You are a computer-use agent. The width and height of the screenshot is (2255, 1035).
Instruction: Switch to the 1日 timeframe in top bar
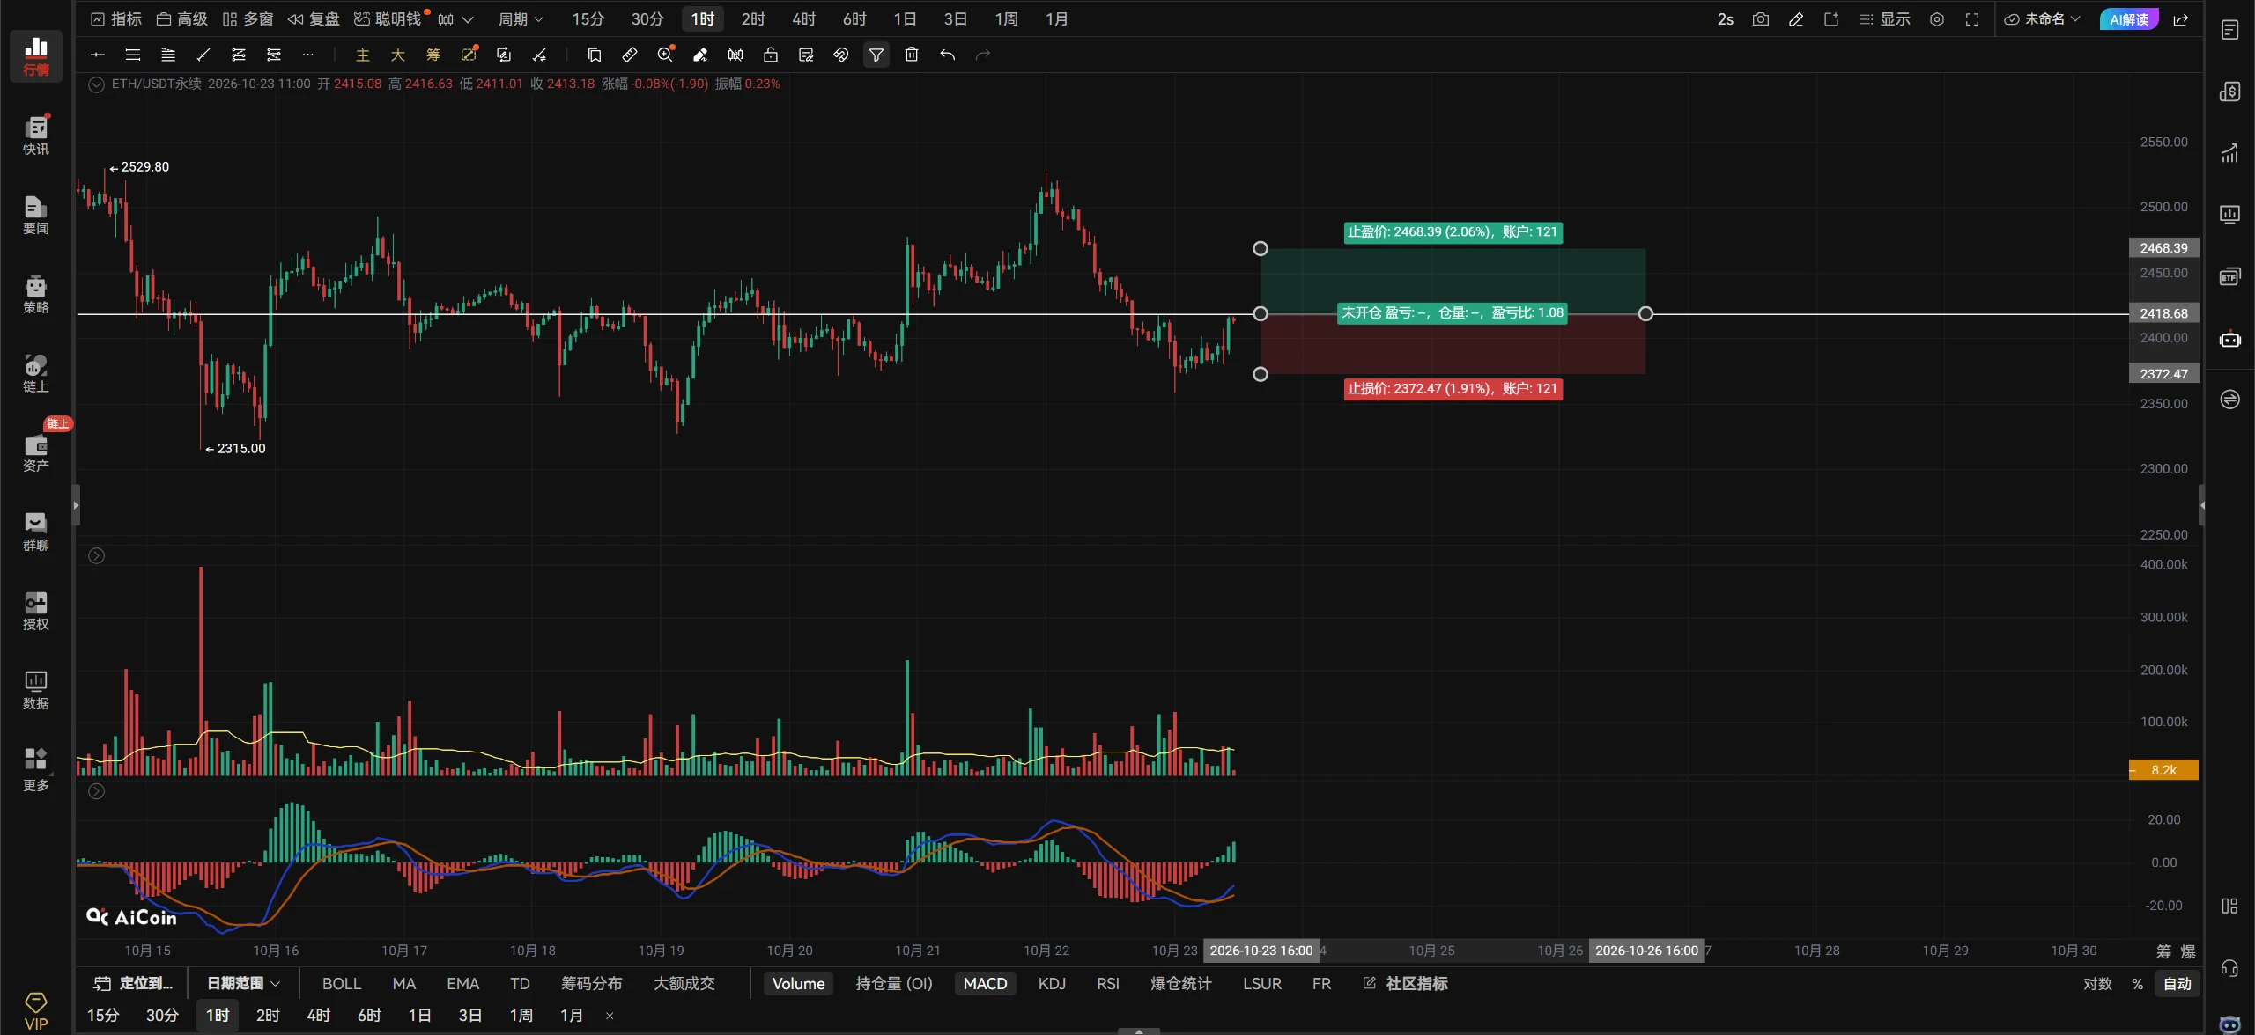[x=905, y=19]
